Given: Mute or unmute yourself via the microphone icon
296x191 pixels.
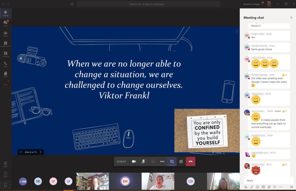Looking at the screenshot, I should point(143,161).
